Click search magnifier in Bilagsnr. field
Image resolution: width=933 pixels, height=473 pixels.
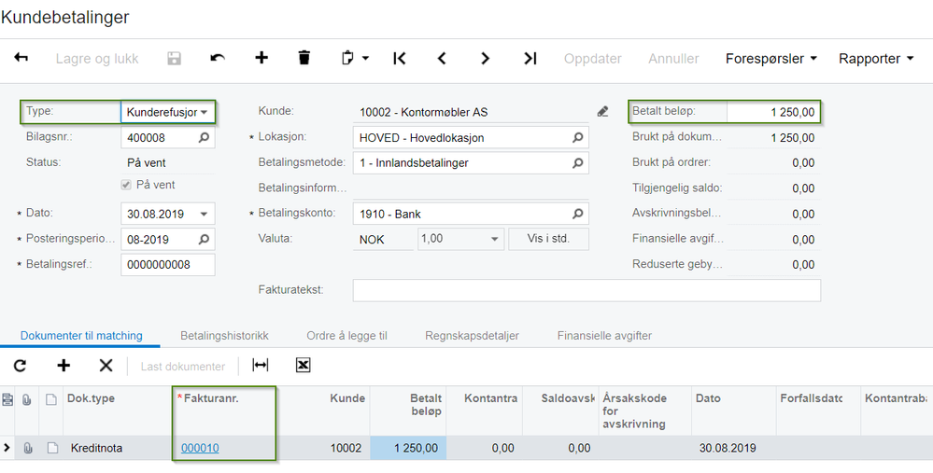[204, 137]
